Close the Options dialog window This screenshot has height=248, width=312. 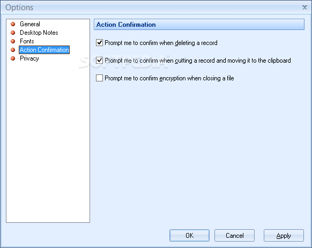click(x=304, y=7)
